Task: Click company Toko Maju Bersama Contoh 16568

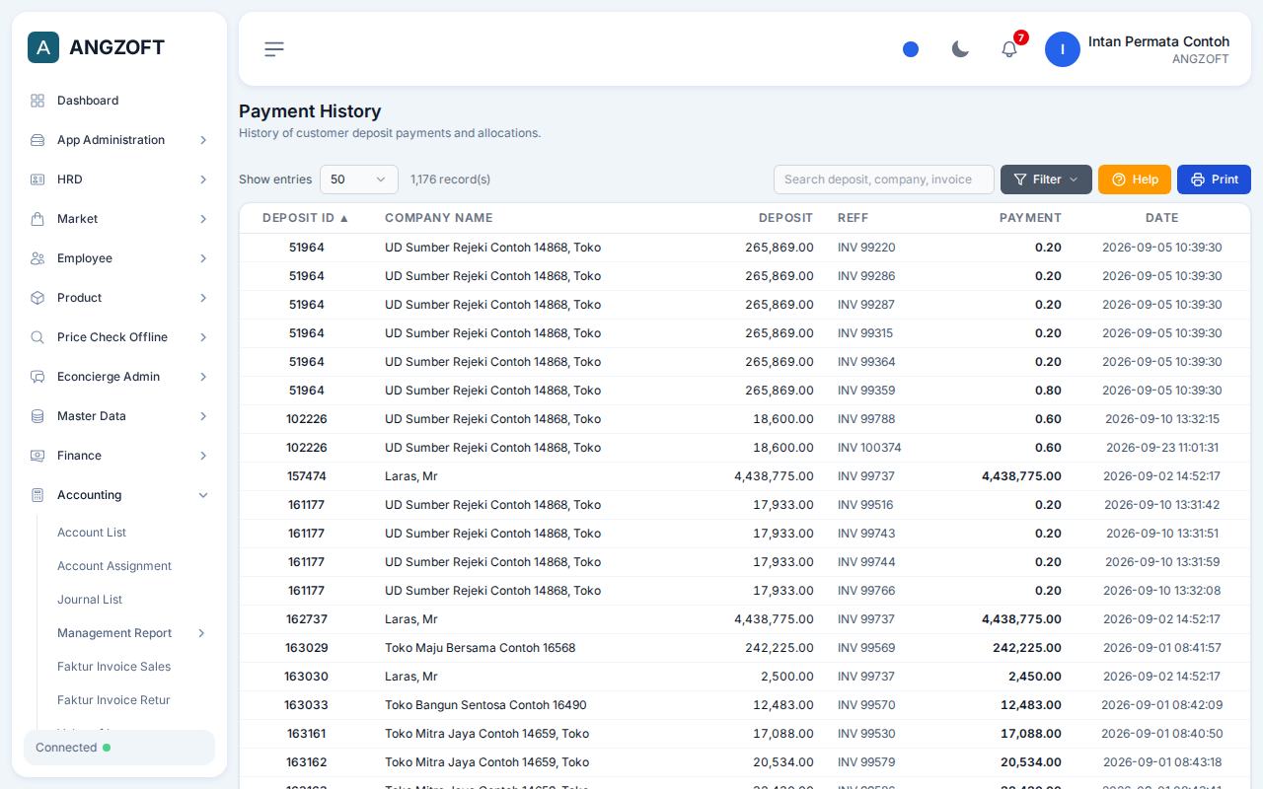Action: [480, 648]
